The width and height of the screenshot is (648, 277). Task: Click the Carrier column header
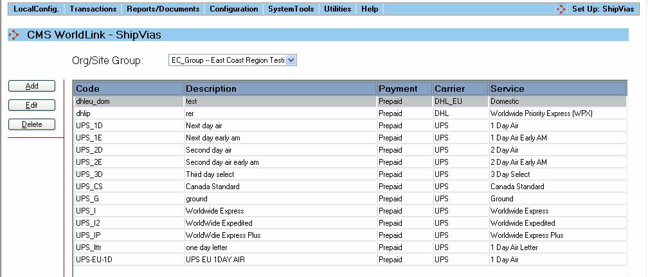point(459,88)
